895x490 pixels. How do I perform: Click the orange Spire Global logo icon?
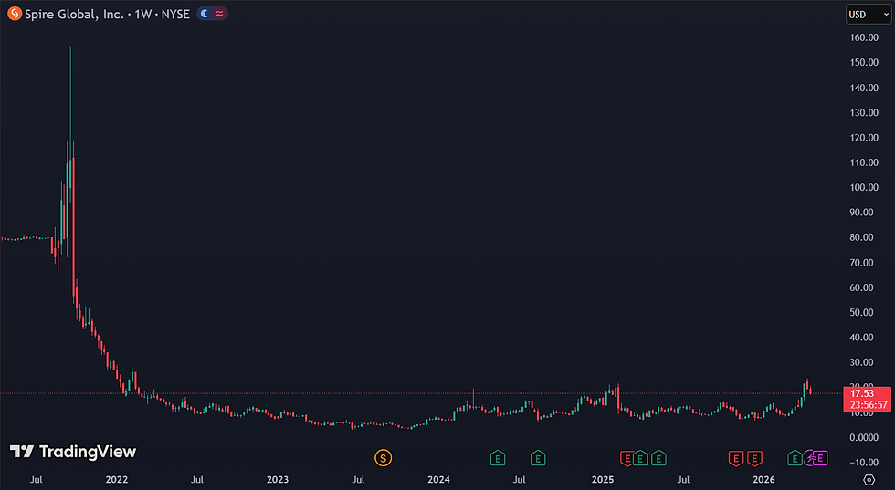click(15, 14)
